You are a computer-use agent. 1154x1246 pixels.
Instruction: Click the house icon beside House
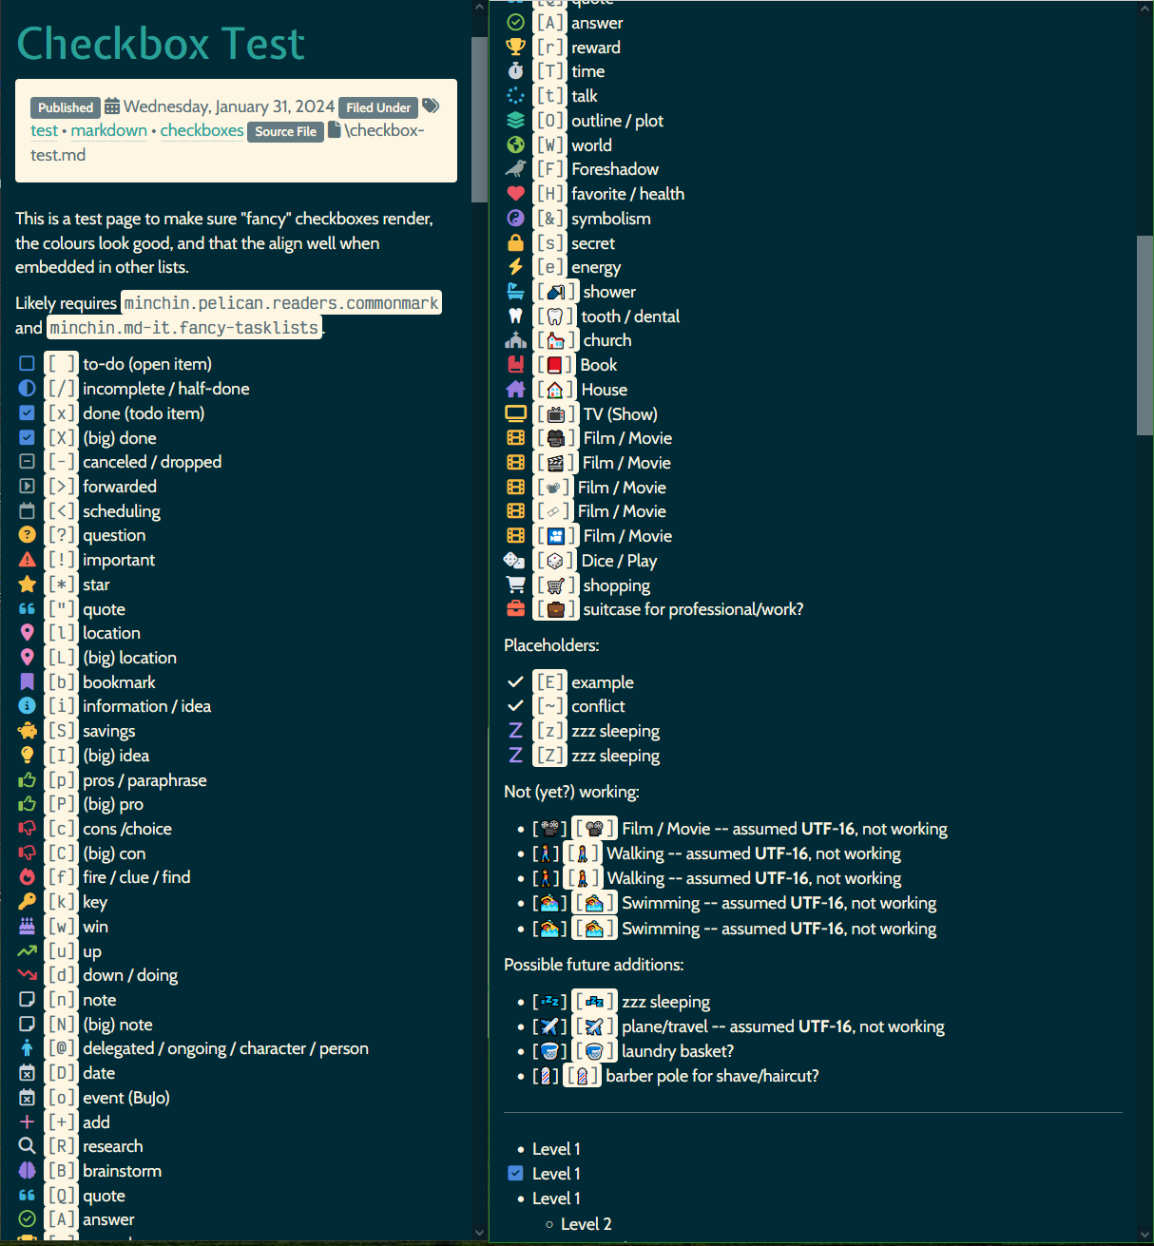515,389
